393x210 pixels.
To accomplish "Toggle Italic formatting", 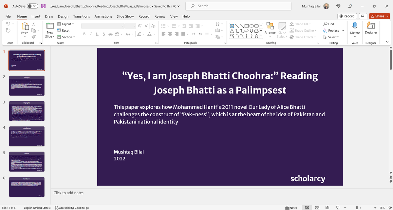I will point(91,34).
